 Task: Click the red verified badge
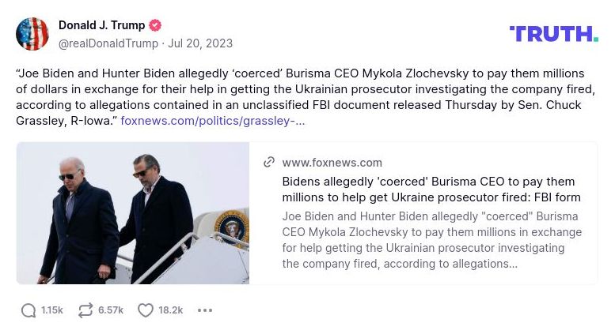pos(155,25)
